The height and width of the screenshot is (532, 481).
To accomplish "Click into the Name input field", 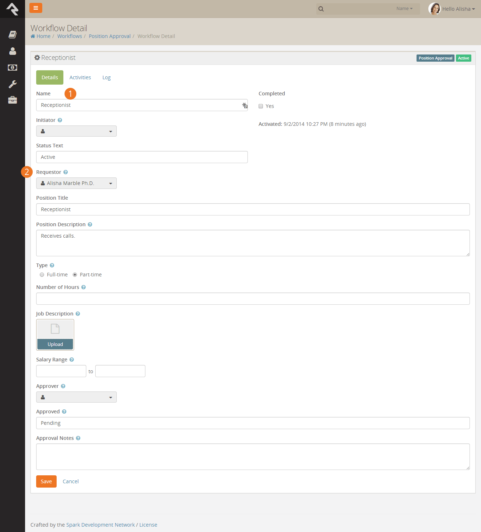I will (x=142, y=105).
